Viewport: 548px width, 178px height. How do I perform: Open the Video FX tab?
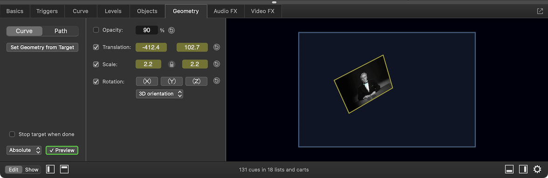[263, 11]
